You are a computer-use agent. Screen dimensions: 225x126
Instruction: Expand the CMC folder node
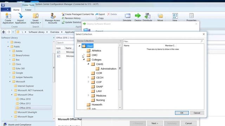84,55
